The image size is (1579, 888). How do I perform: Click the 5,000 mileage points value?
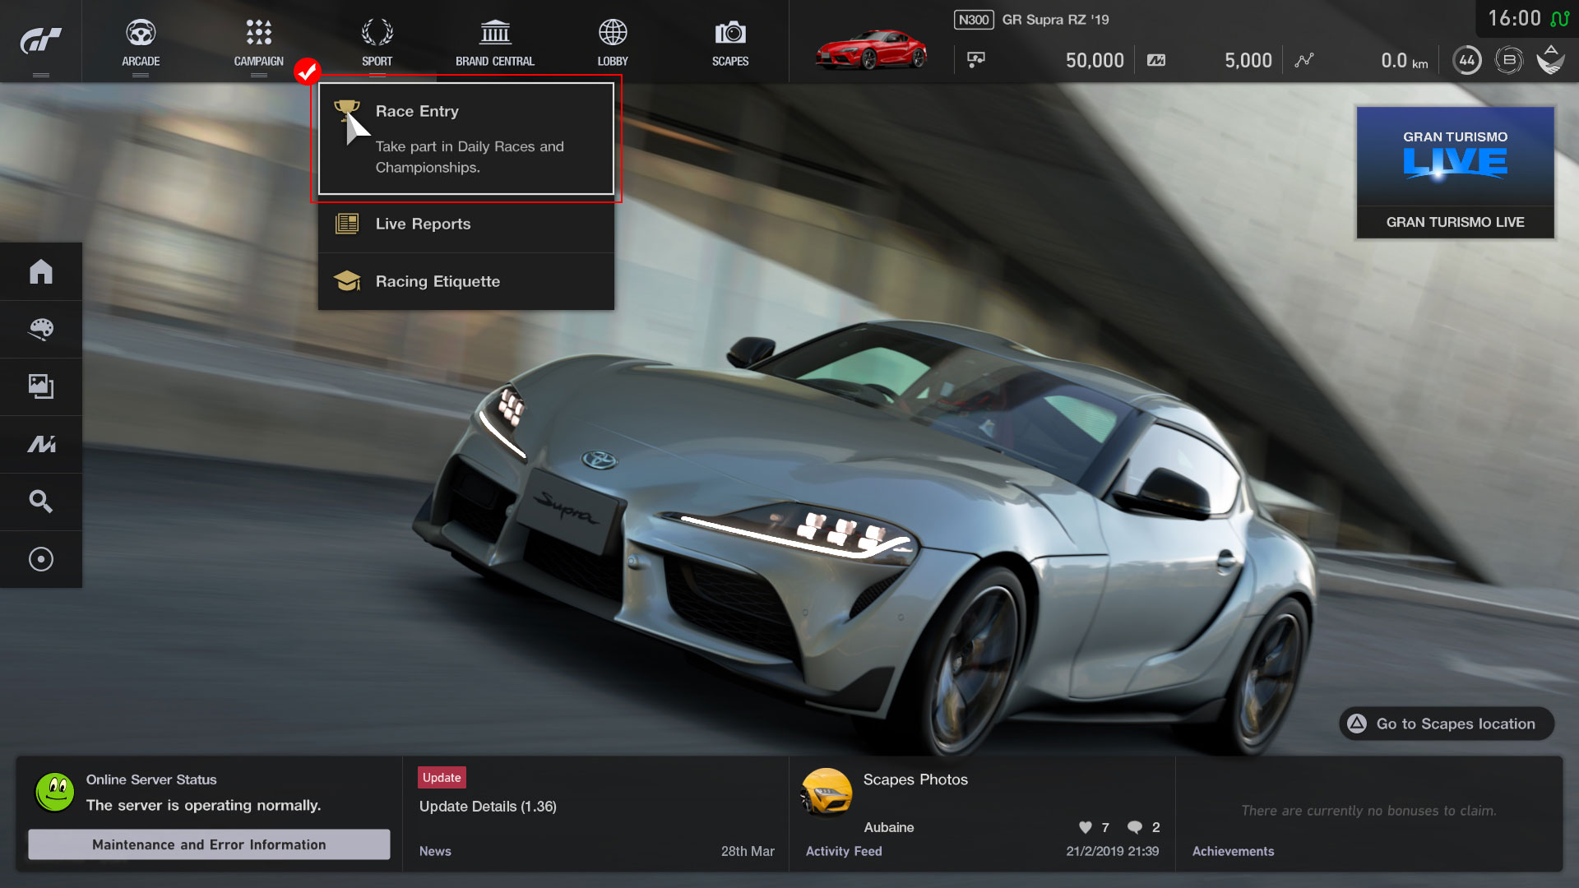tap(1248, 60)
